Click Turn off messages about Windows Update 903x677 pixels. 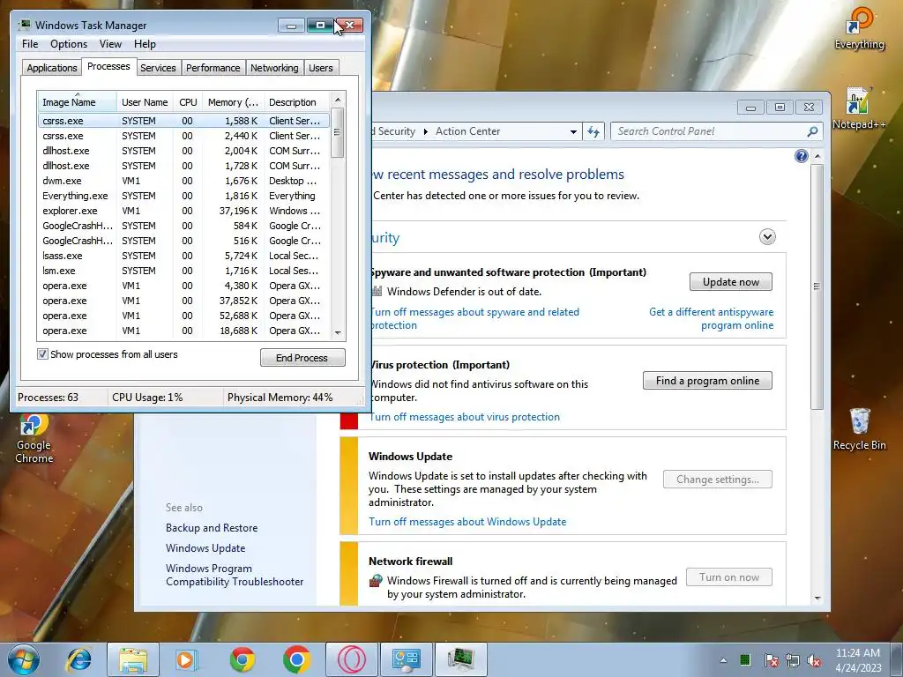[x=467, y=522]
